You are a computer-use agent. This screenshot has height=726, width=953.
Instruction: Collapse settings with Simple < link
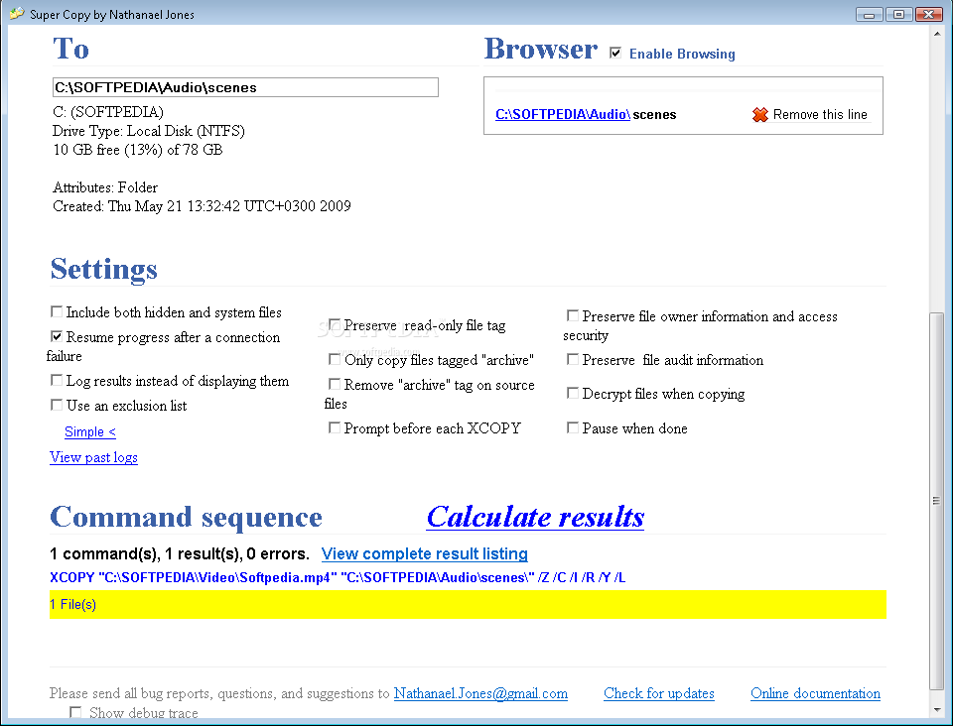90,431
